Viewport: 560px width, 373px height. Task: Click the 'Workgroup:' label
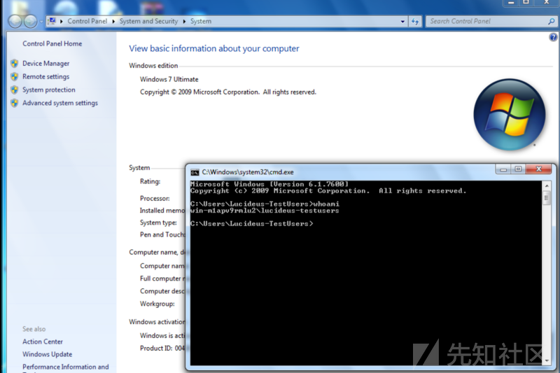coord(157,304)
